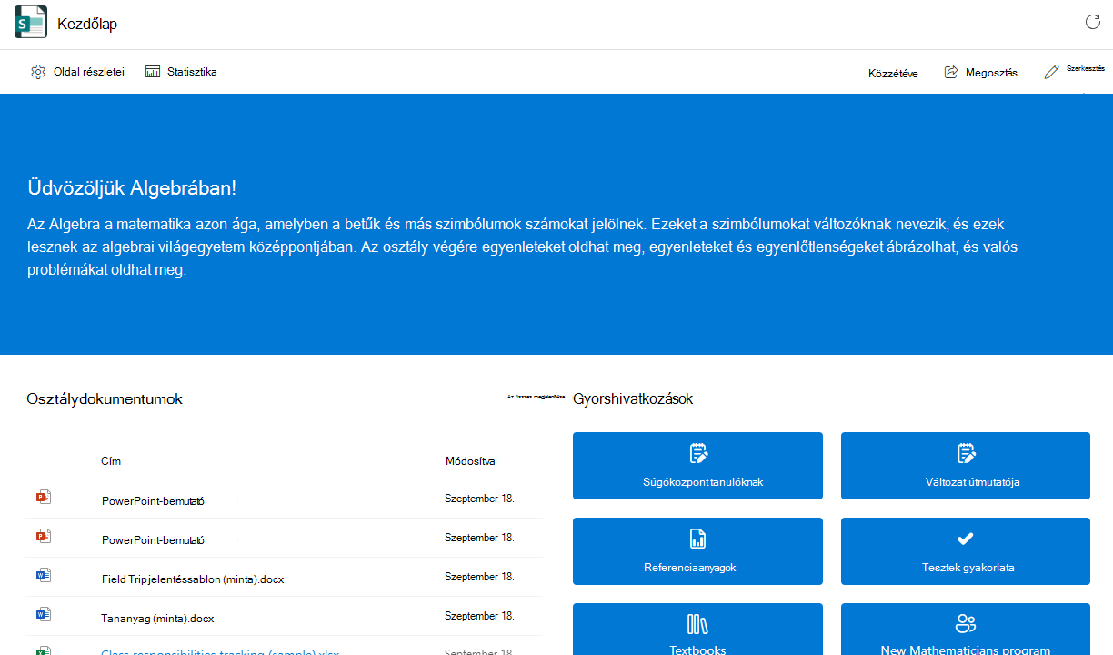1113x655 pixels.
Task: Open second PowerPoint-bemutató file name
Action: point(153,539)
